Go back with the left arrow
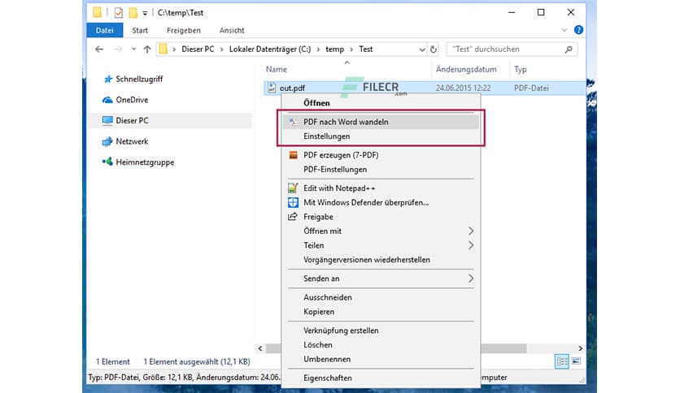 tap(99, 50)
